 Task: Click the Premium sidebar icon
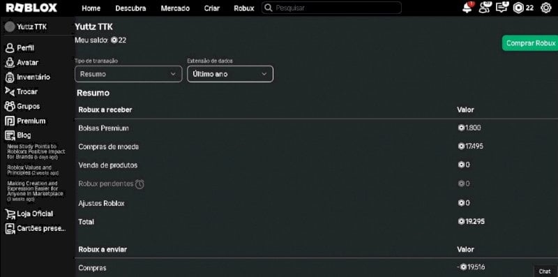[x=10, y=121]
